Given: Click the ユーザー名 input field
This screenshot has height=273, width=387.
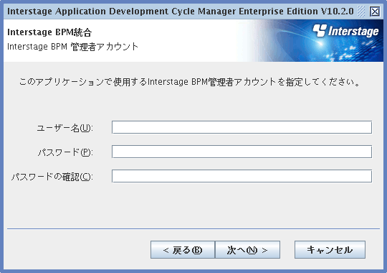Looking at the screenshot, I should click(x=242, y=127).
